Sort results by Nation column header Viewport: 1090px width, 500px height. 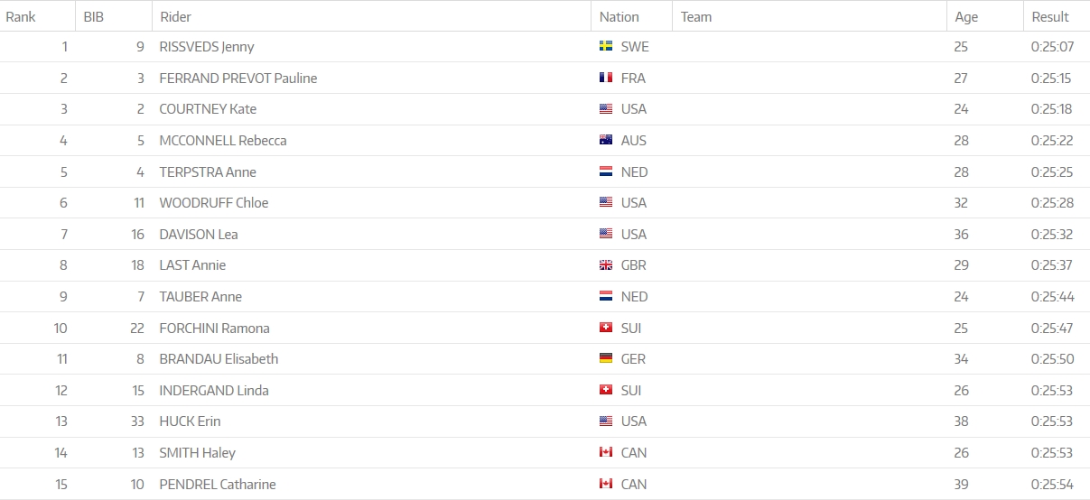619,16
